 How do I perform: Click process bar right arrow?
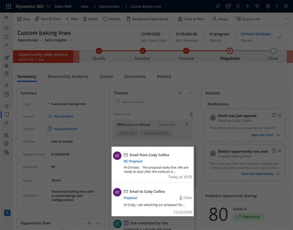pos(290,57)
